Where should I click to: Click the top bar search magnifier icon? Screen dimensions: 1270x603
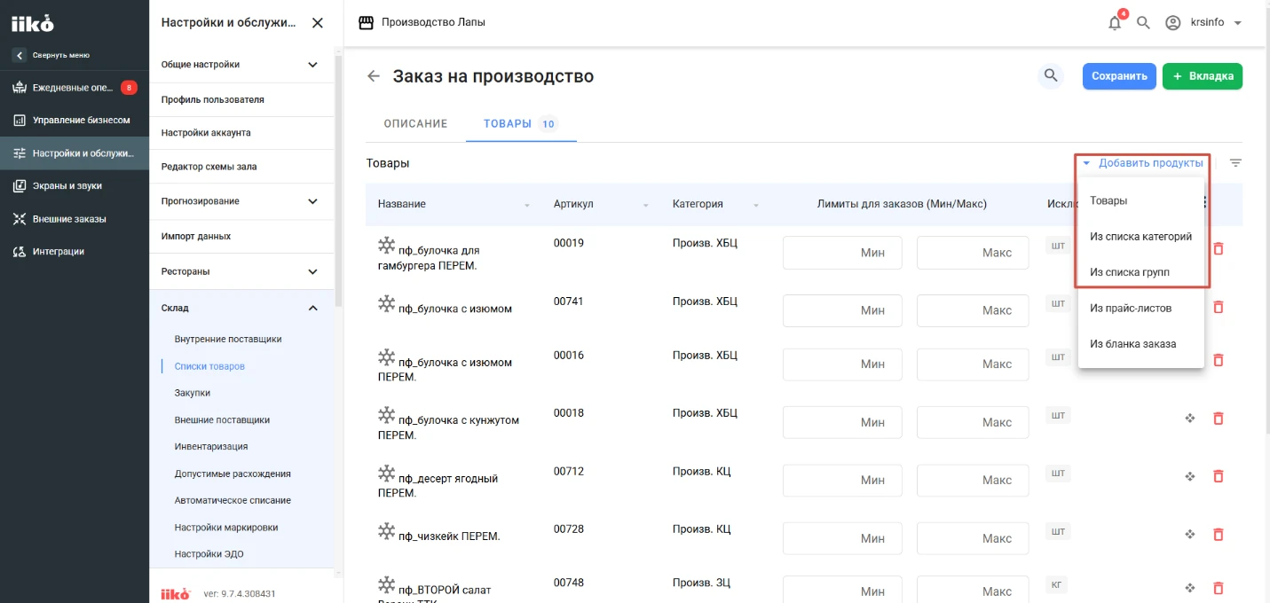point(1143,22)
